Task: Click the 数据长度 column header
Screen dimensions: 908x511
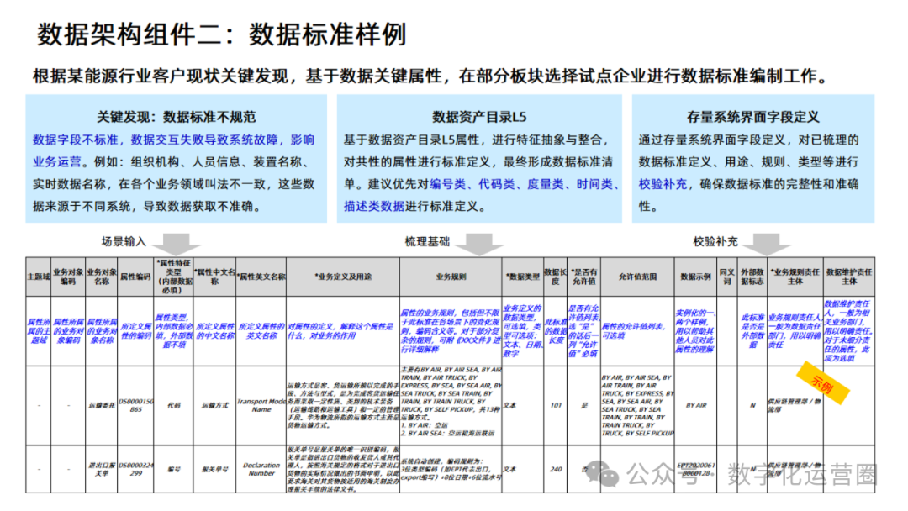Action: 556,277
